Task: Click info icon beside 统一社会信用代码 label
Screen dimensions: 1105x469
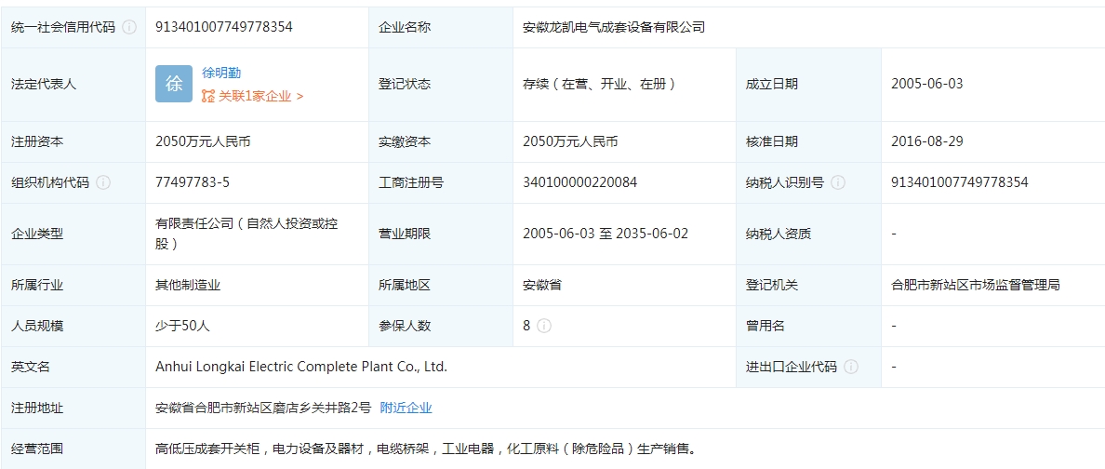Action: coord(129,28)
